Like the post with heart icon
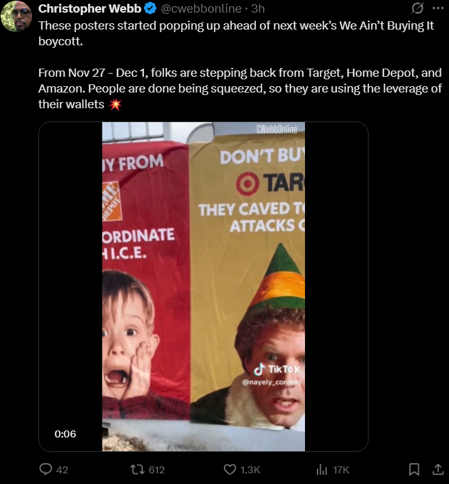 [230, 470]
